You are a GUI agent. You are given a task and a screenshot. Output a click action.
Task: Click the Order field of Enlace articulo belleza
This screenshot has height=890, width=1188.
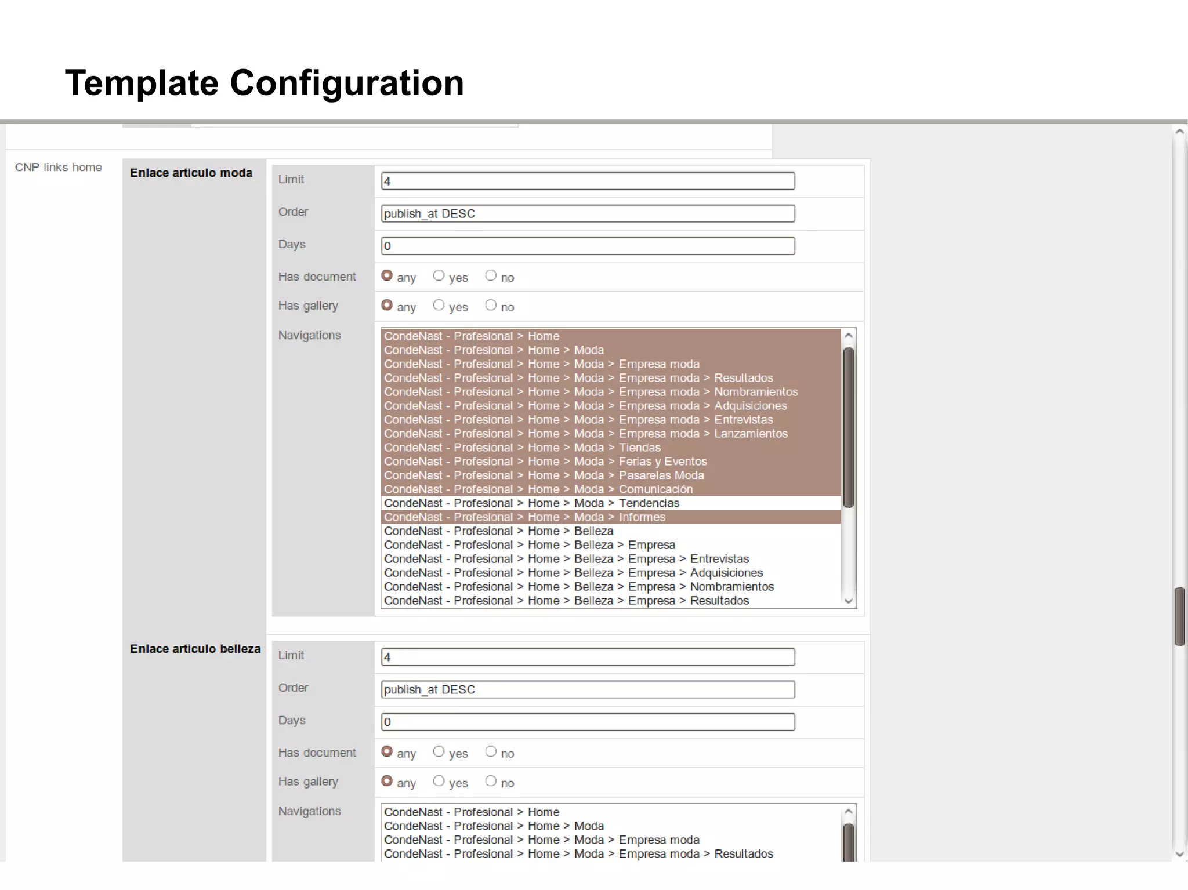(588, 689)
